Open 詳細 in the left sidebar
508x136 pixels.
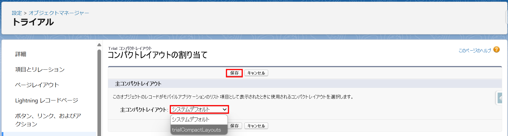pos(21,54)
